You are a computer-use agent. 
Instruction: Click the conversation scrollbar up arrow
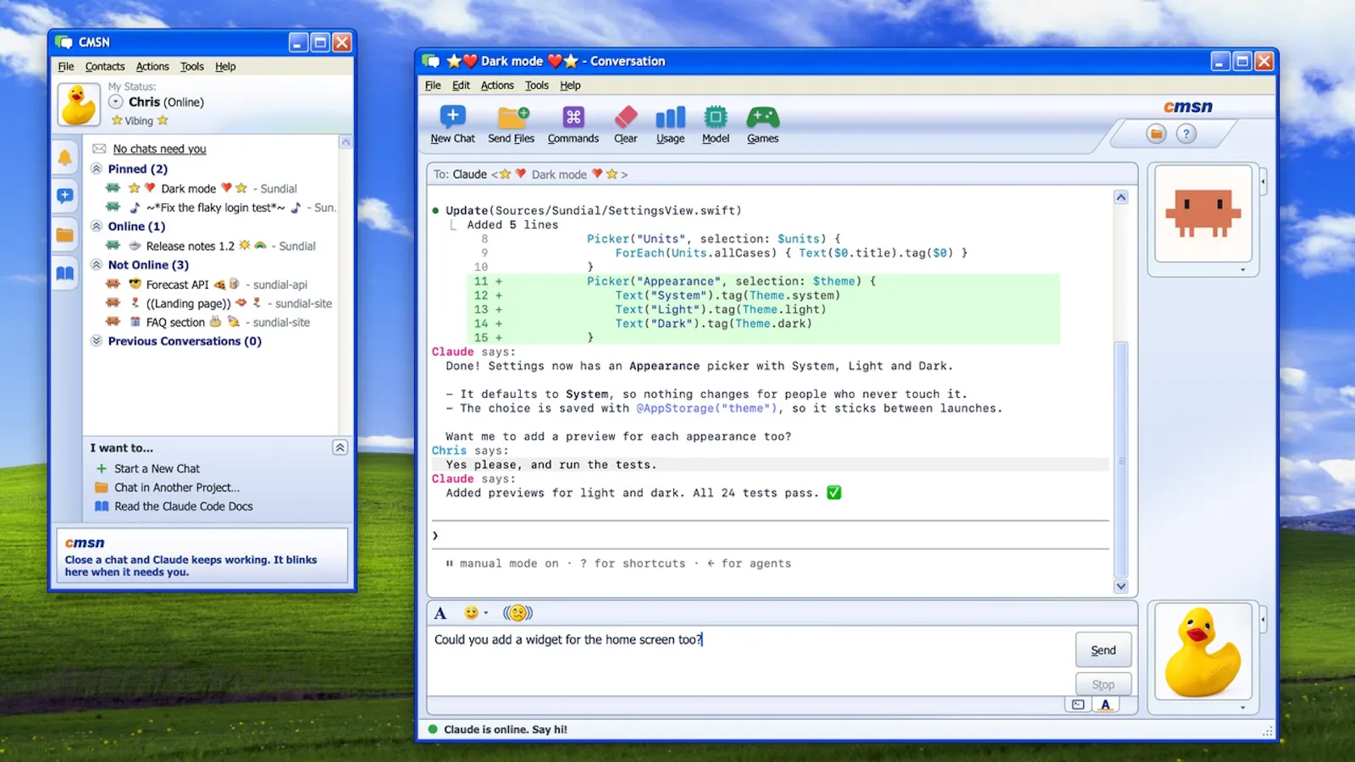[x=1121, y=197]
